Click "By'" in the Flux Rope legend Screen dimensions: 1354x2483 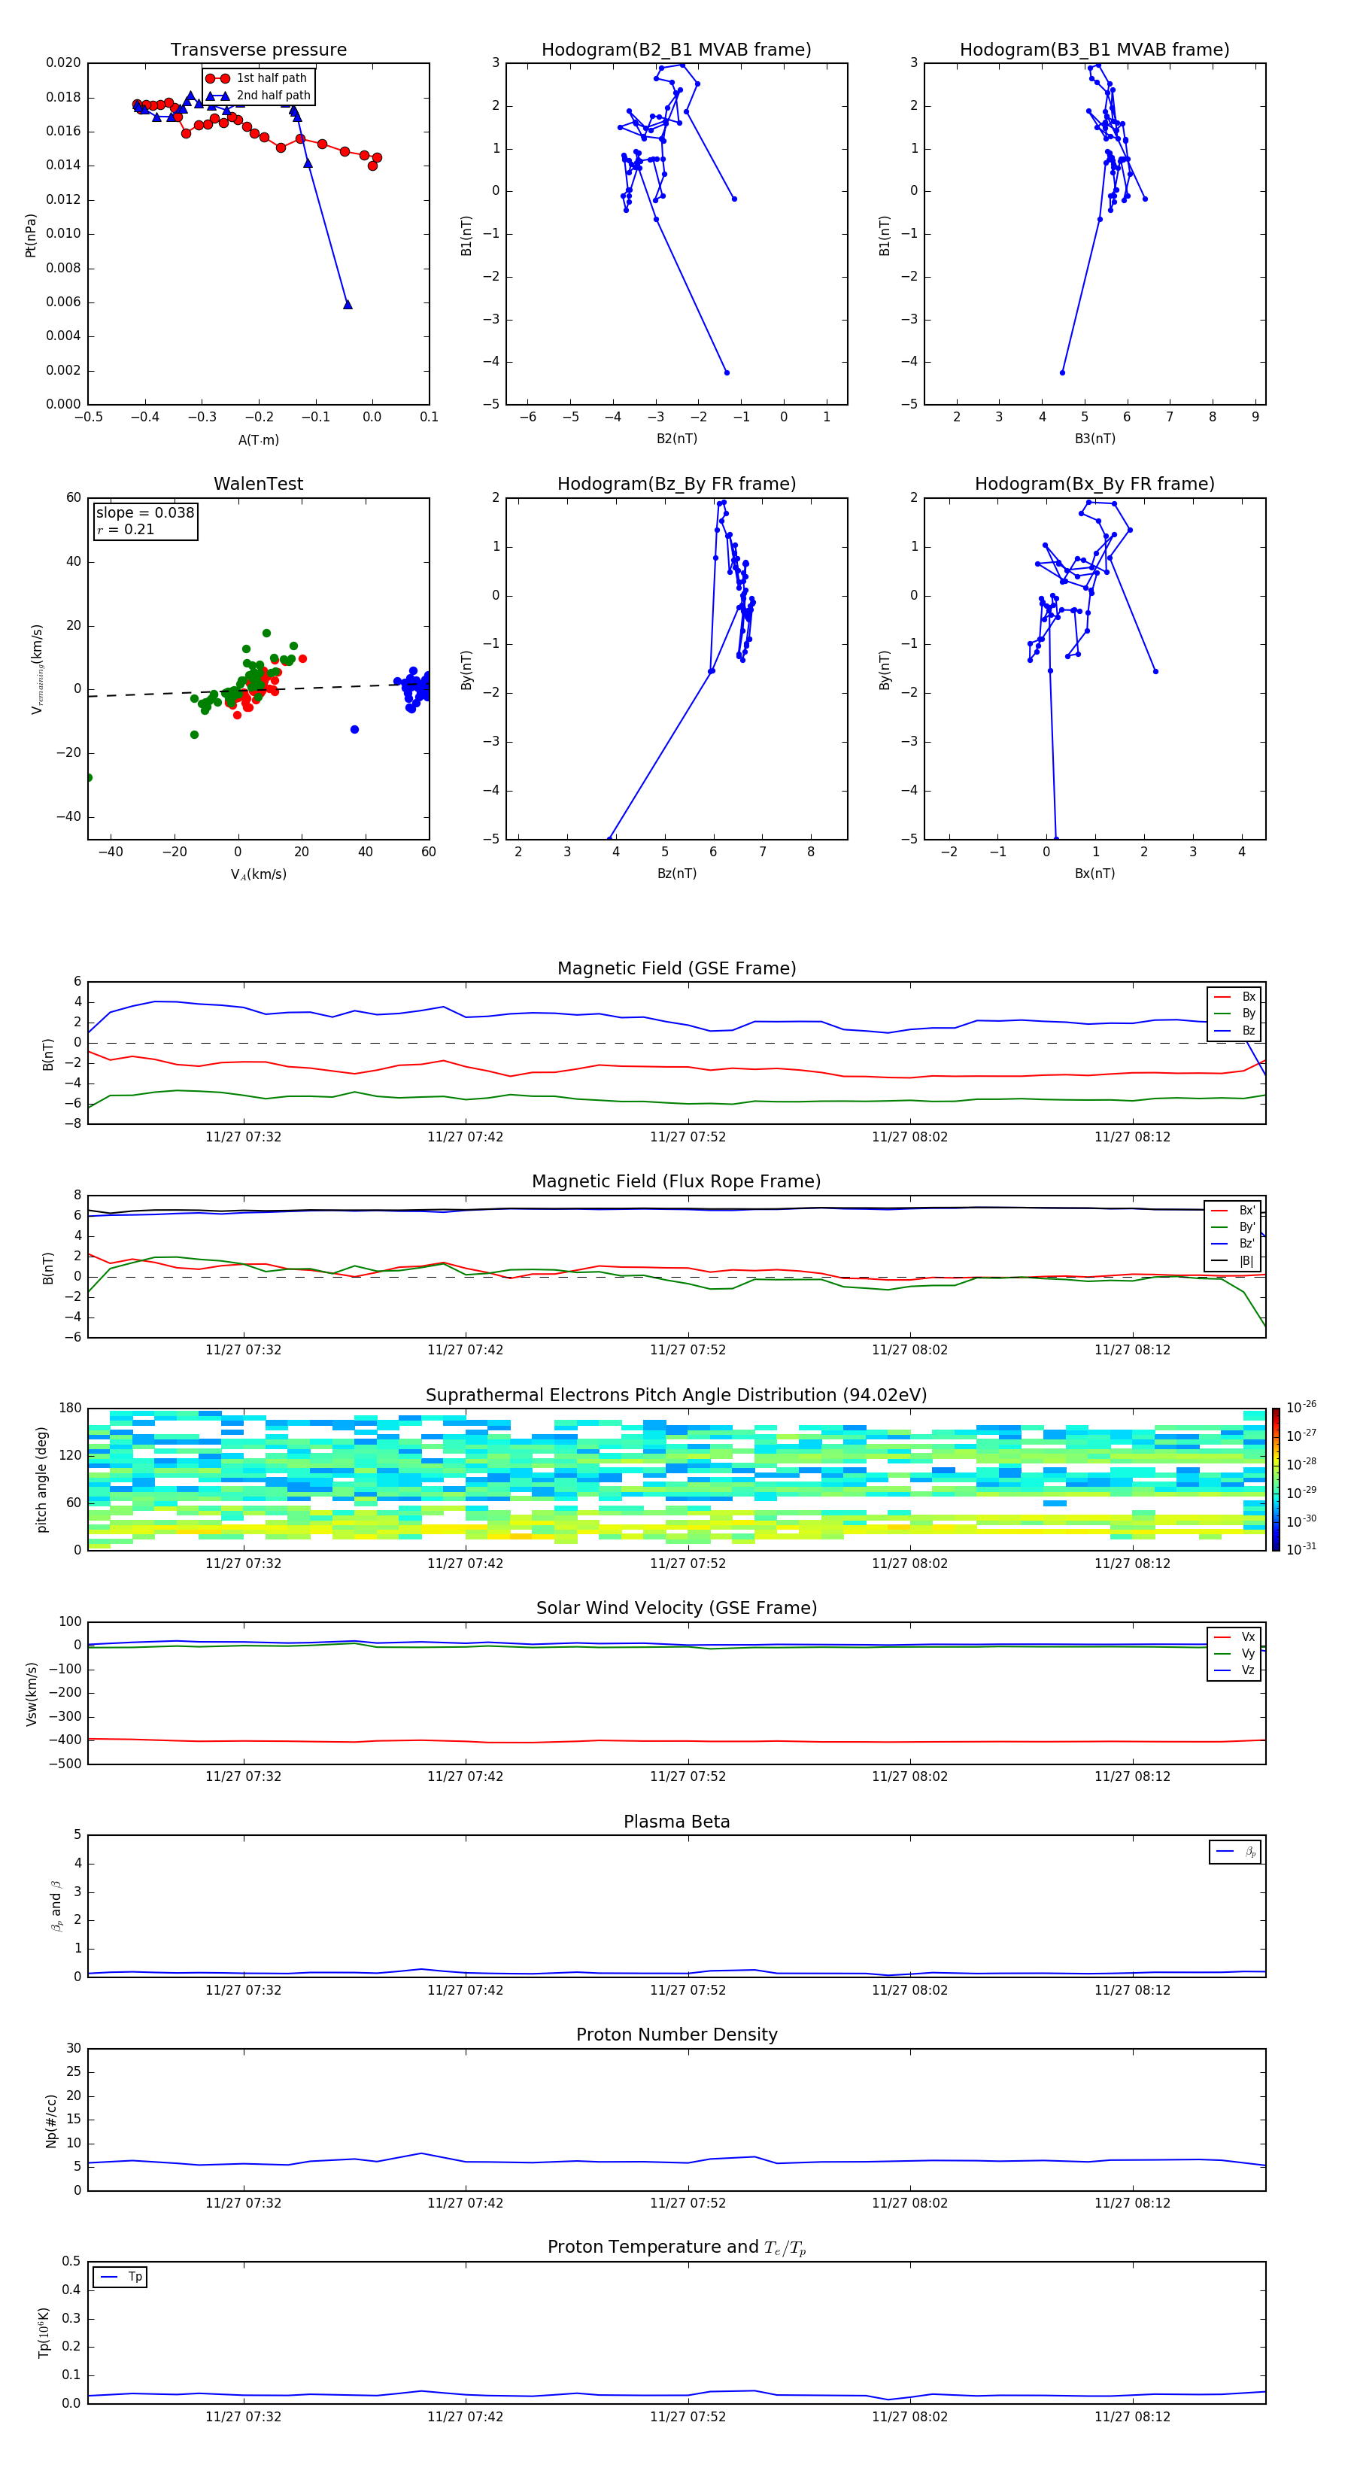tap(1247, 1227)
